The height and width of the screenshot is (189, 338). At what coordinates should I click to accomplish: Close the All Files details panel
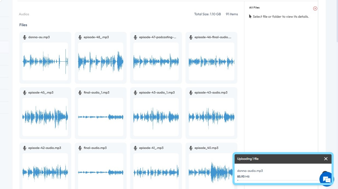coord(315,8)
